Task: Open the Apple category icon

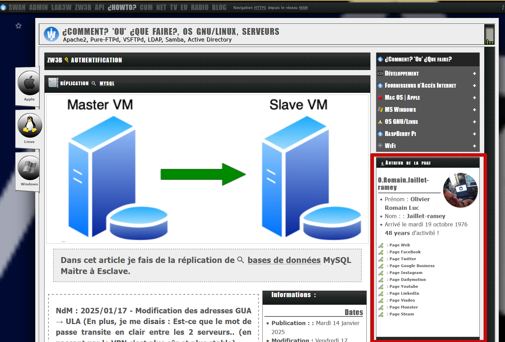Action: pos(29,83)
